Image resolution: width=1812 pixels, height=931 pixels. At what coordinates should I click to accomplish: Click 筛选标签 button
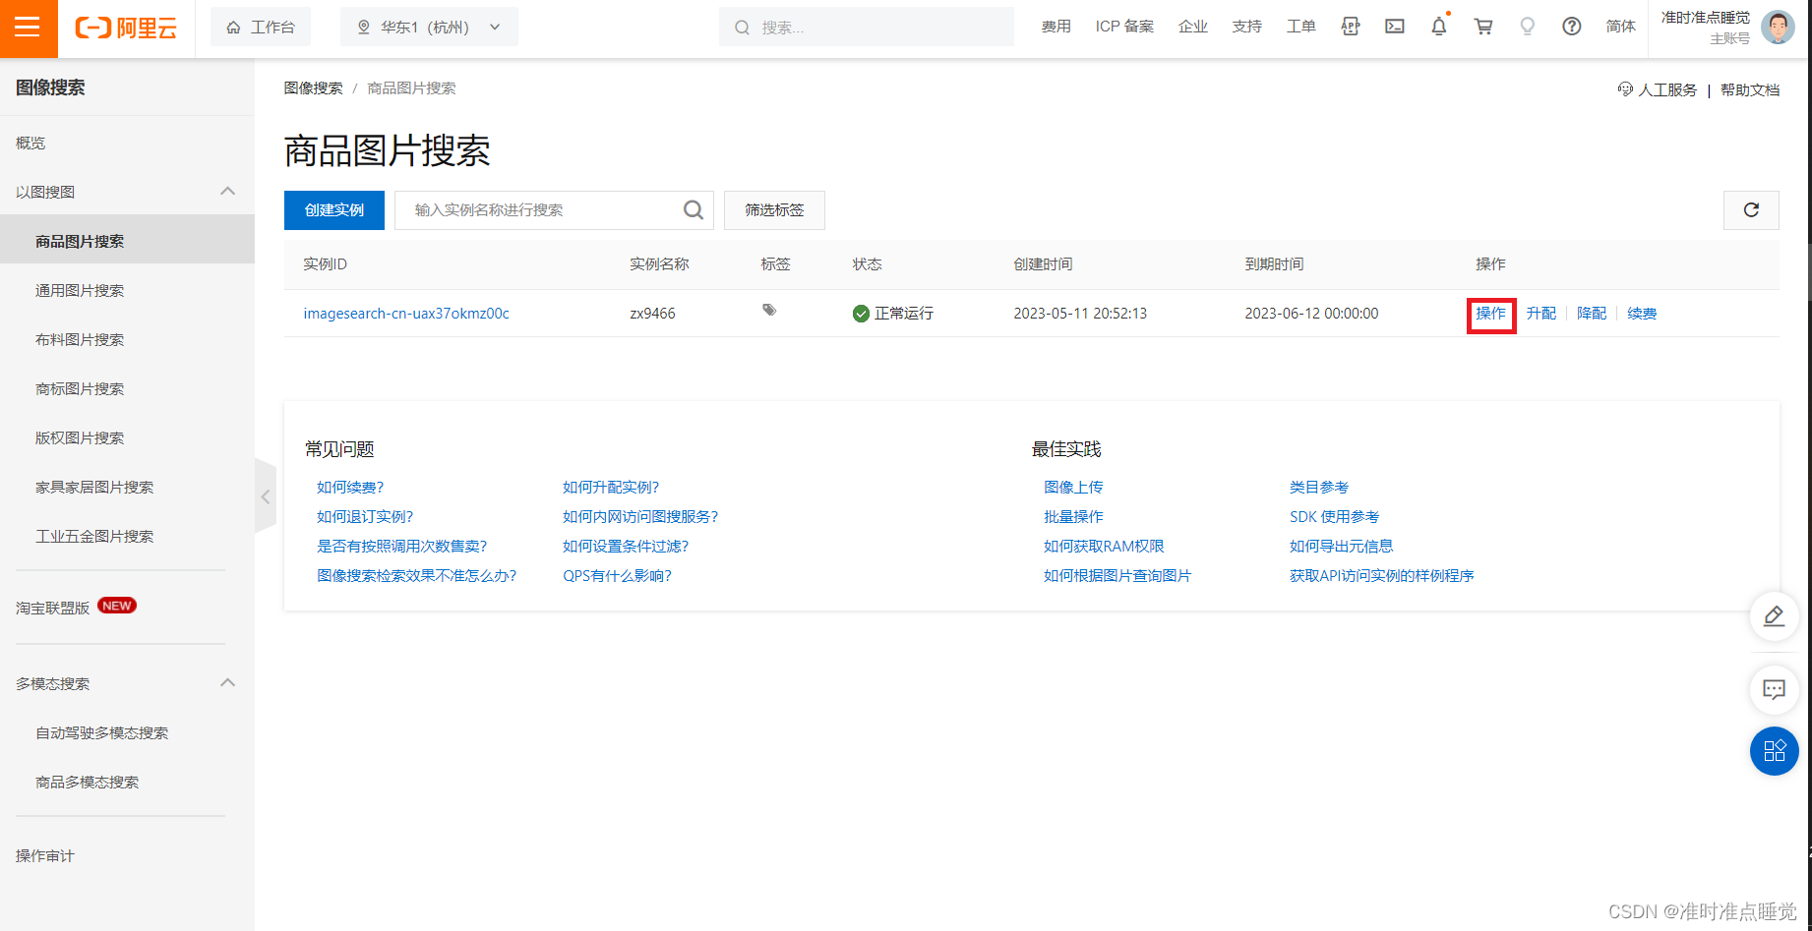coord(774,209)
